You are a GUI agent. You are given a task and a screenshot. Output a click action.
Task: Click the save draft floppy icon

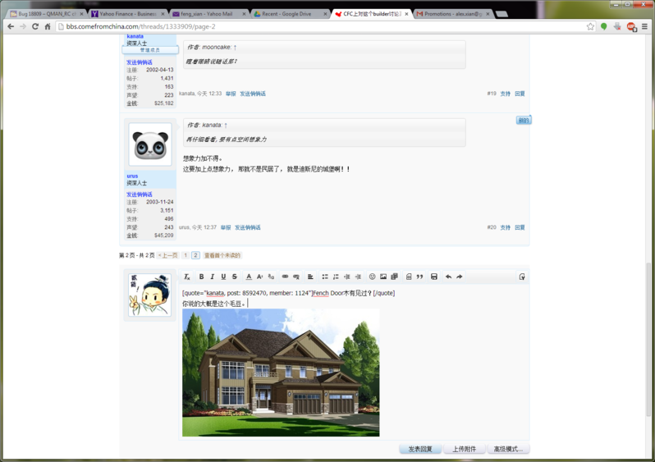click(x=434, y=277)
